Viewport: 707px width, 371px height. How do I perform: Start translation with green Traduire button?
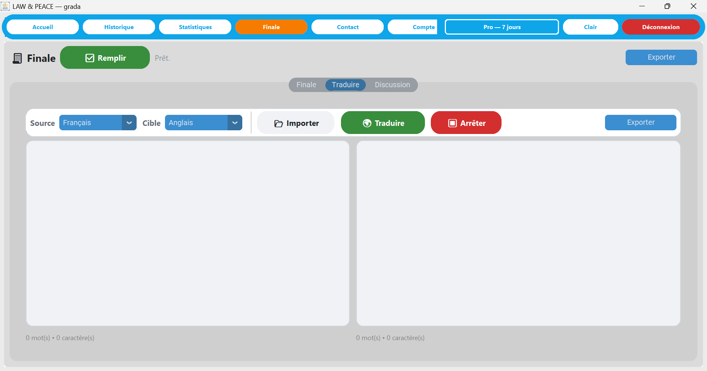(x=383, y=123)
